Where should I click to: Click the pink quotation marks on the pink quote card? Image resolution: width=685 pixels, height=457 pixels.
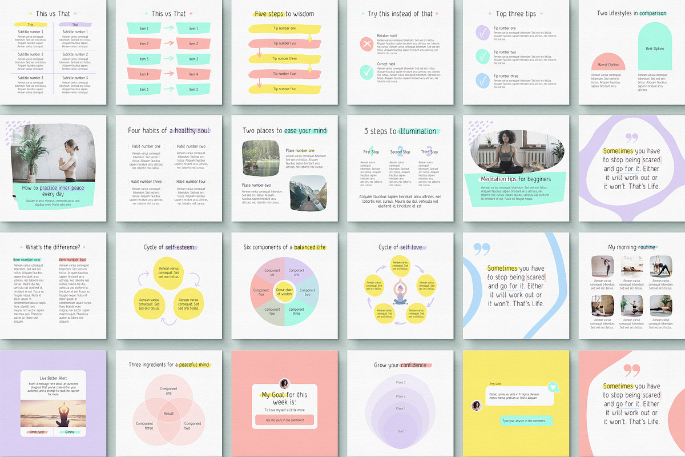631,371
